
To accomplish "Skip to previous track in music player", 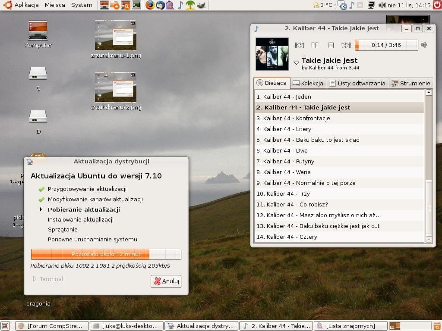I will point(300,45).
